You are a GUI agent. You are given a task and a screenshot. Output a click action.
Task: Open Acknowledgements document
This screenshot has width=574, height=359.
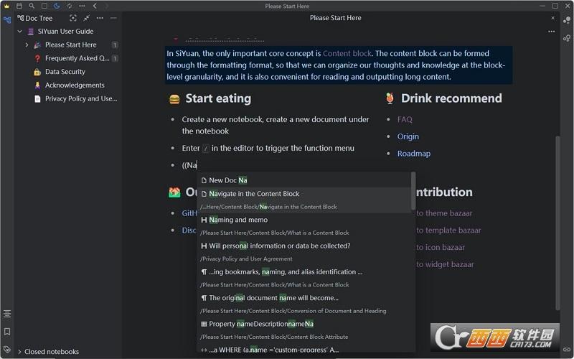coord(75,85)
